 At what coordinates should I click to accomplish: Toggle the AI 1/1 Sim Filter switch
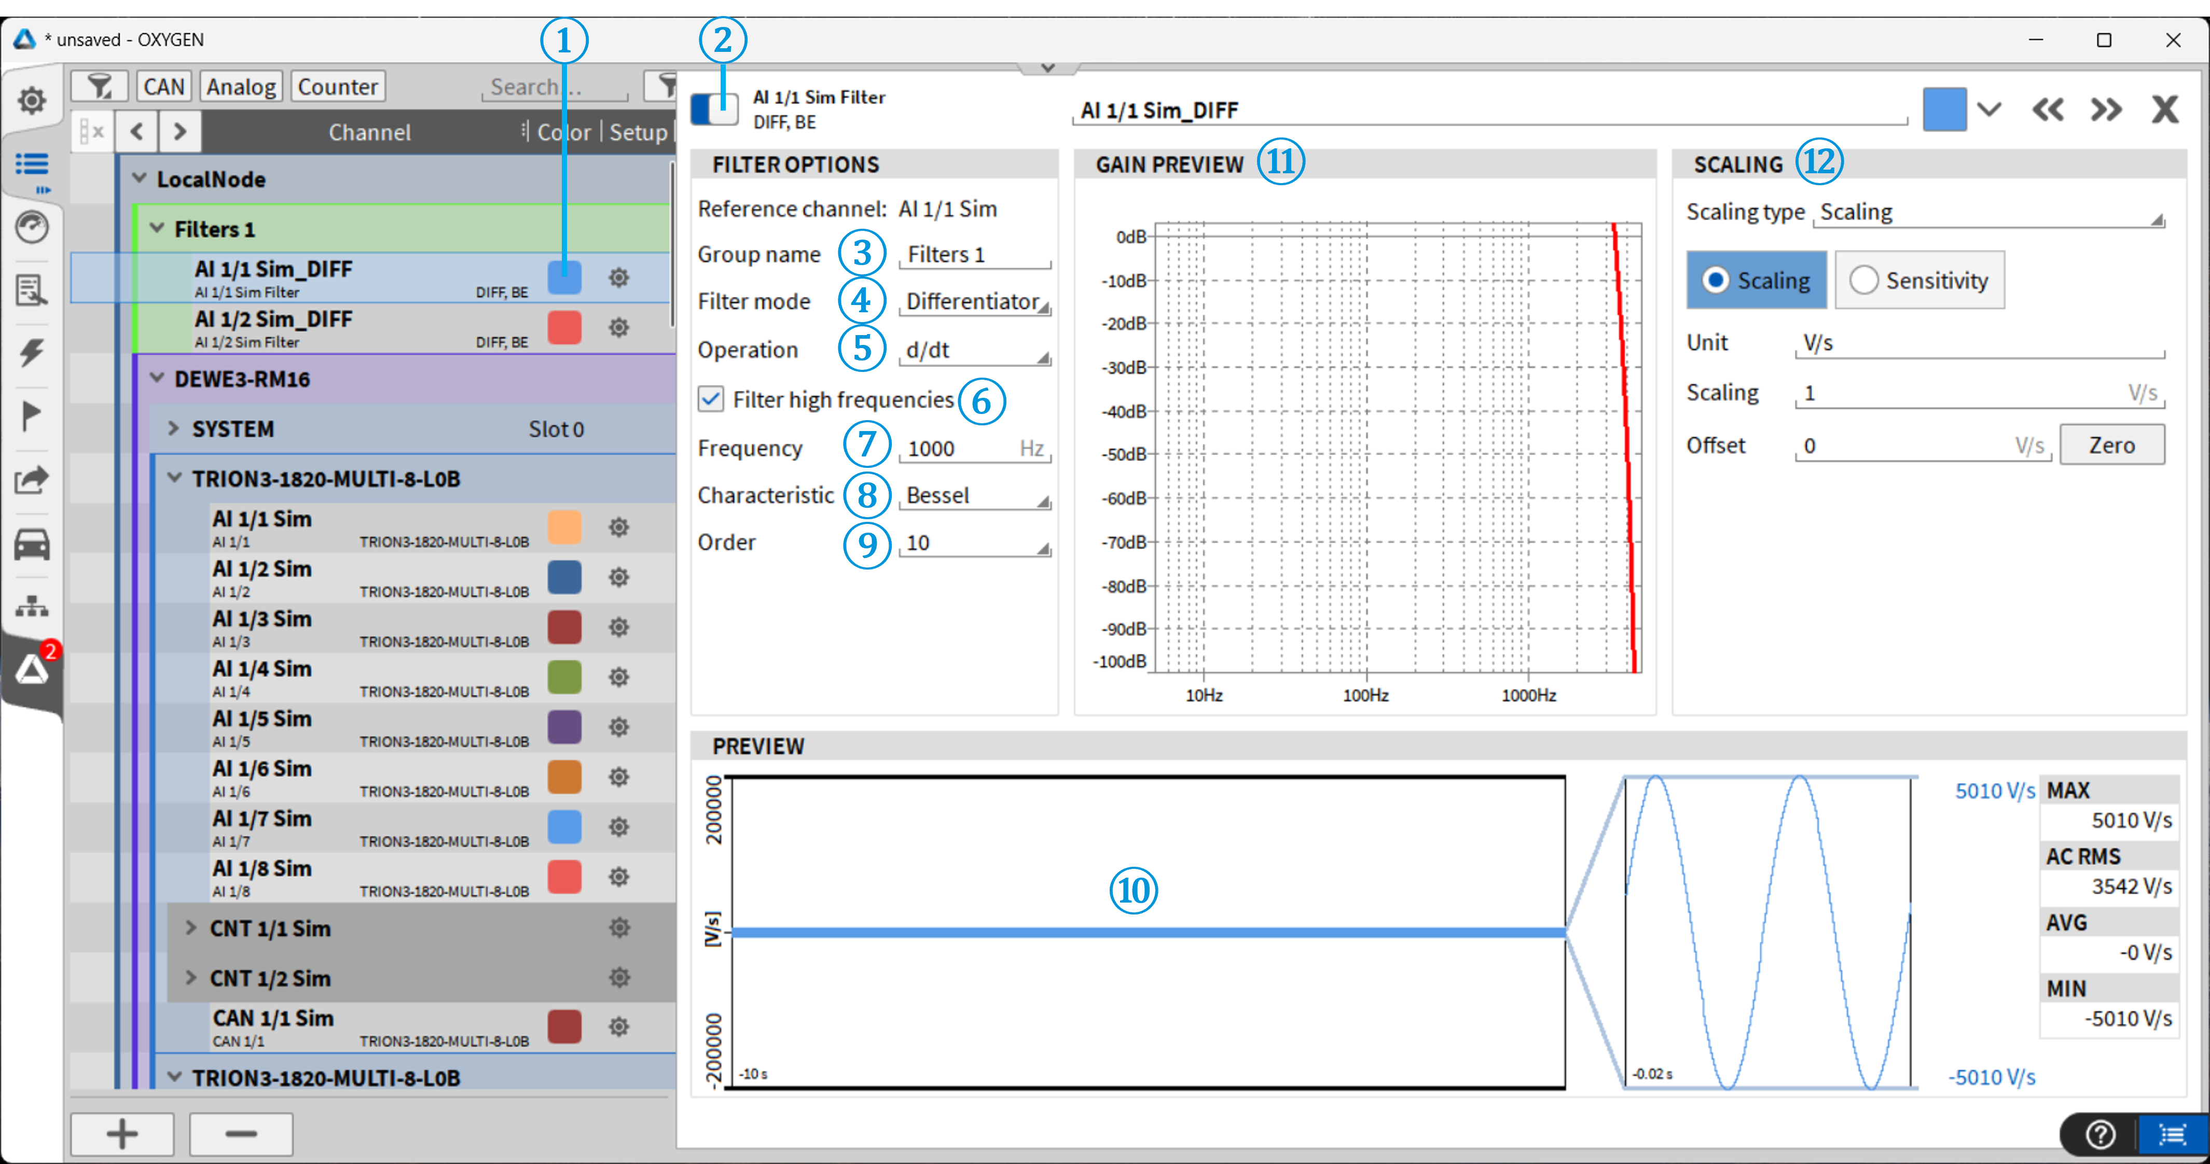pyautogui.click(x=714, y=109)
